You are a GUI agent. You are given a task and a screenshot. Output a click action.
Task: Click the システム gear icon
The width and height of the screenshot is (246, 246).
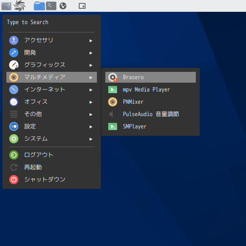click(x=14, y=139)
